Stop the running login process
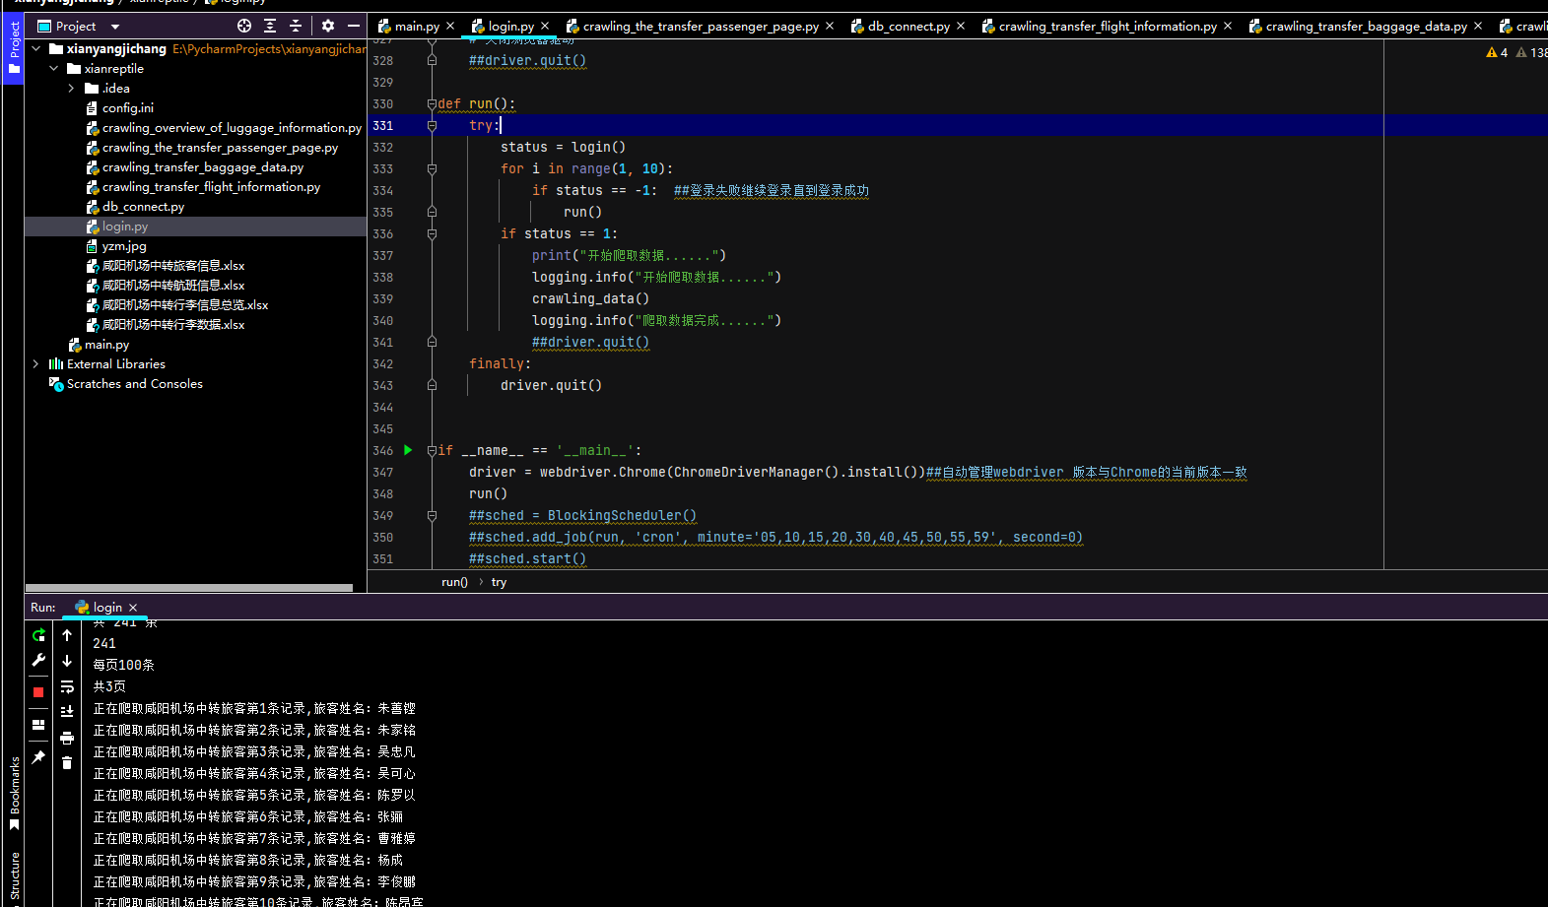The height and width of the screenshot is (907, 1548). click(38, 692)
